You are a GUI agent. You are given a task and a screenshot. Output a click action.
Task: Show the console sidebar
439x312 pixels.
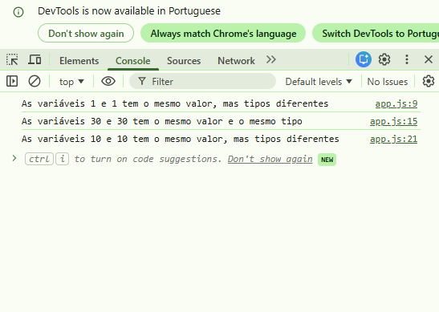pyautogui.click(x=12, y=82)
